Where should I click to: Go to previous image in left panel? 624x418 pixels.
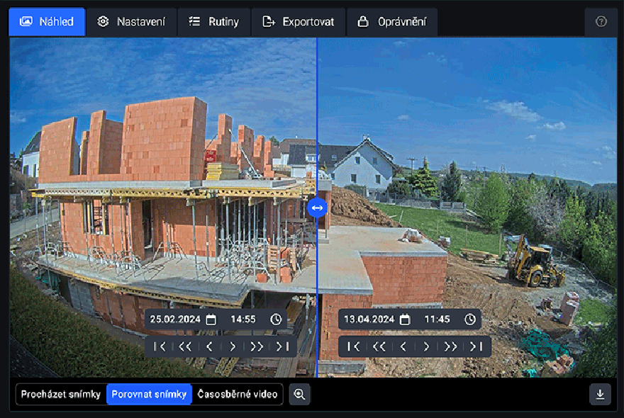209,347
